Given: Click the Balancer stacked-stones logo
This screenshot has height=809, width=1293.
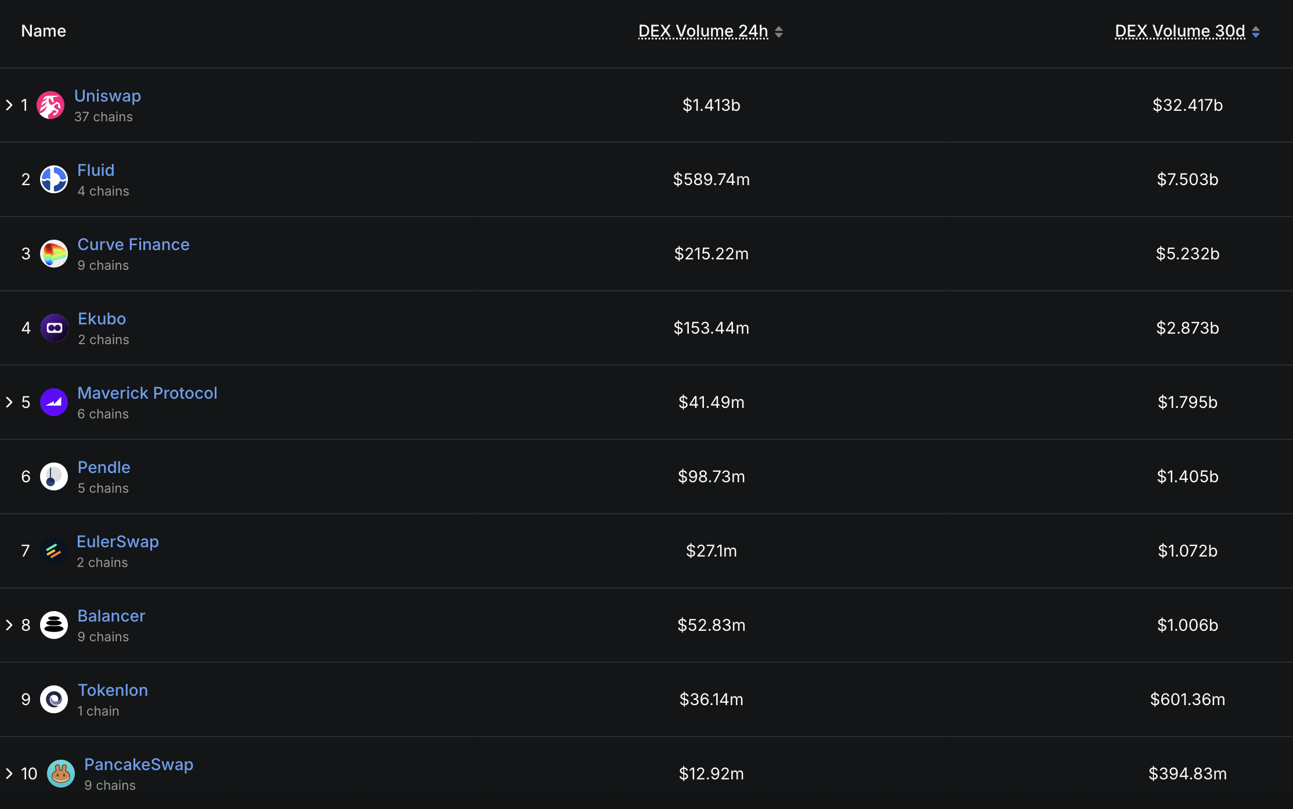Looking at the screenshot, I should click(x=53, y=624).
